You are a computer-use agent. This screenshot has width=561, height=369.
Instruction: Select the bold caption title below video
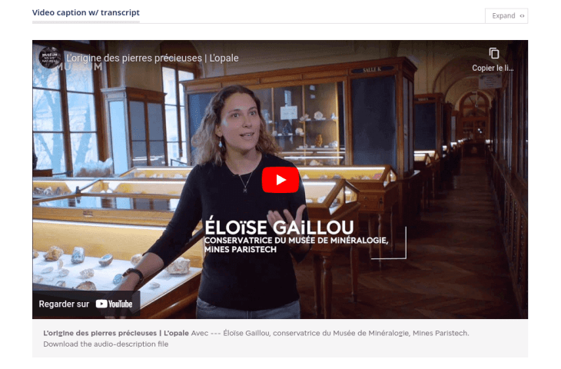[116, 333]
